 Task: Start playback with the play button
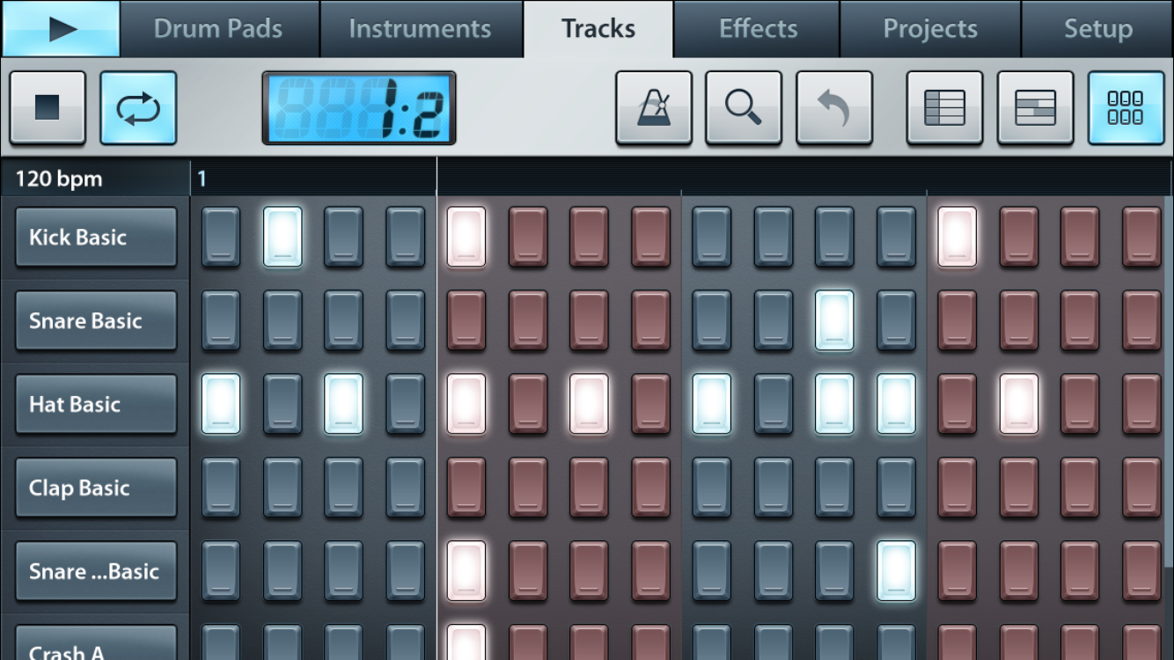click(x=61, y=29)
